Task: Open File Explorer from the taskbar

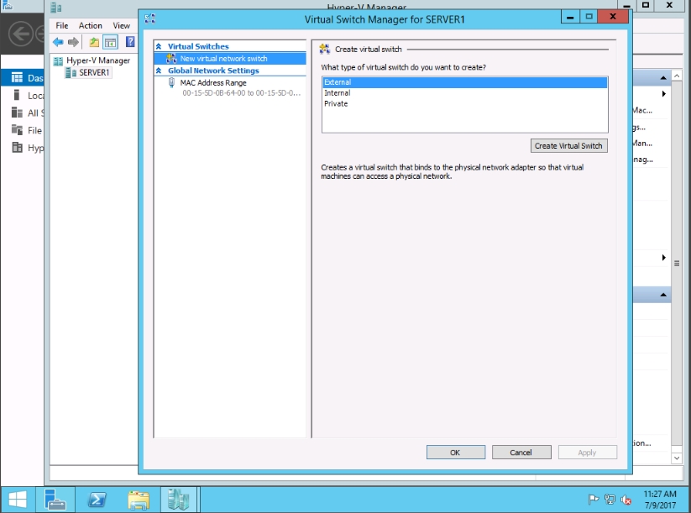Action: coord(139,500)
